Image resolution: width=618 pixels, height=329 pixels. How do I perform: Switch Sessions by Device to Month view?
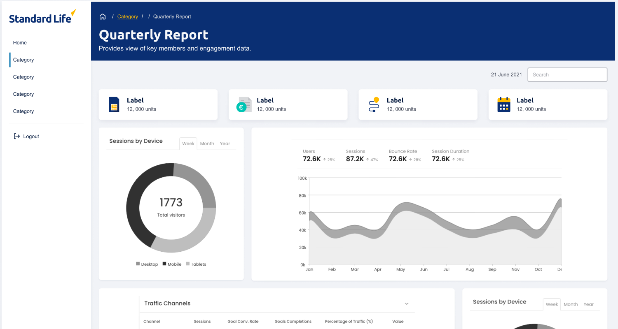click(x=207, y=144)
